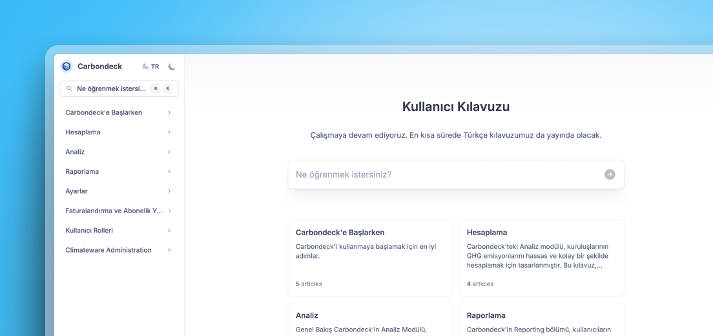Open Kullanıcı Rolleri in sidebar

click(x=89, y=230)
